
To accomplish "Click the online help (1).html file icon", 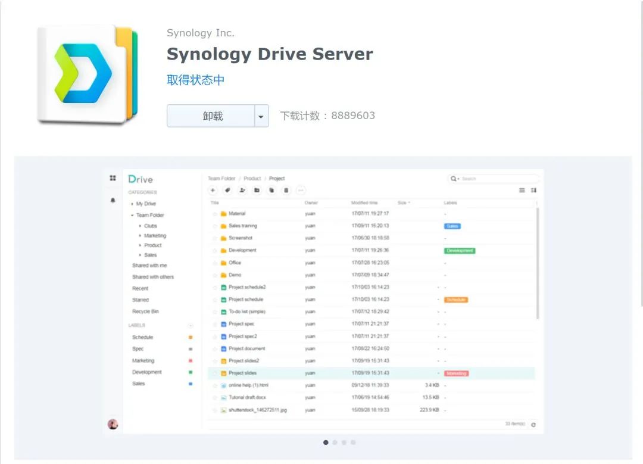I will click(x=223, y=385).
